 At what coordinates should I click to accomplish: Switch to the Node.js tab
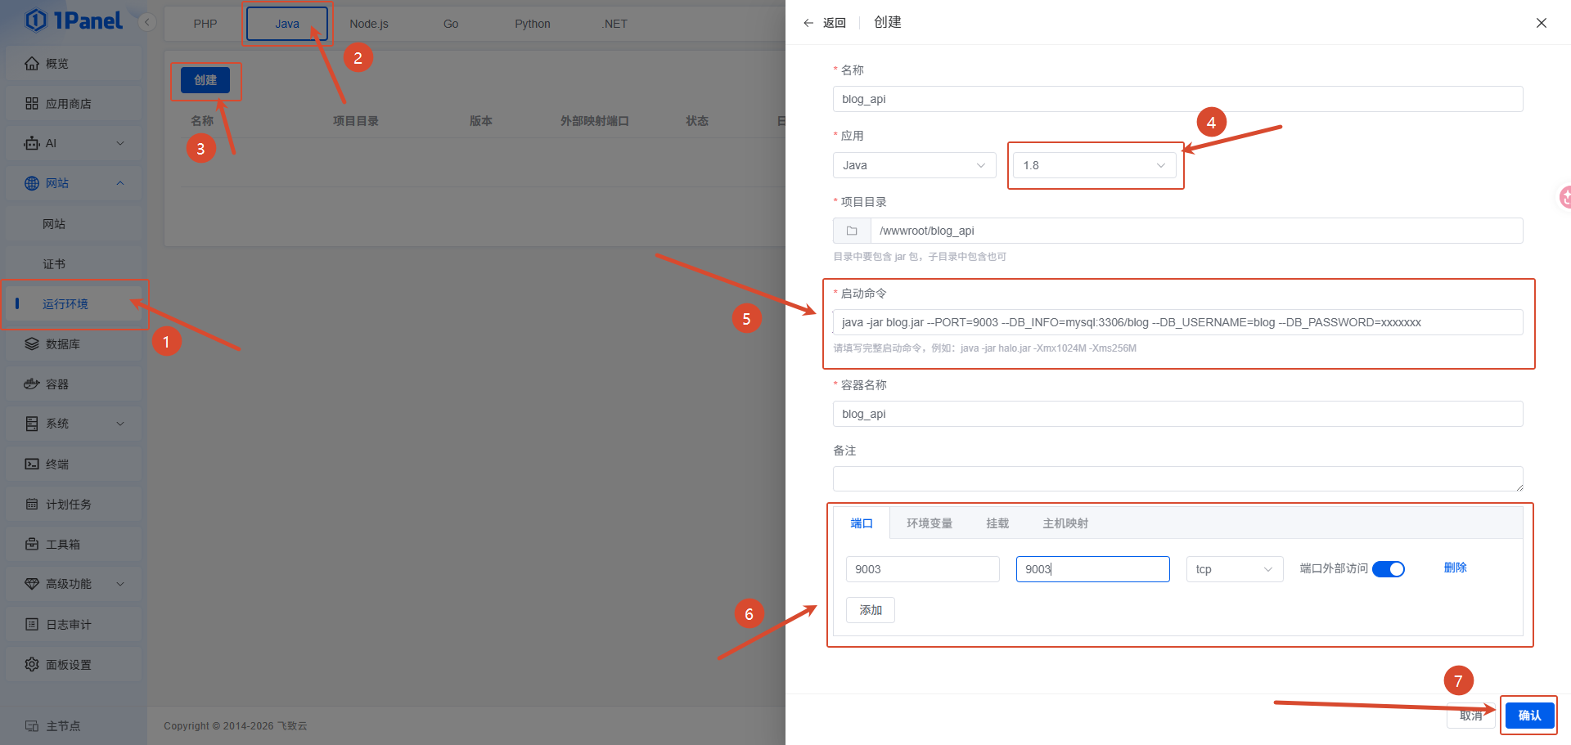tap(369, 24)
